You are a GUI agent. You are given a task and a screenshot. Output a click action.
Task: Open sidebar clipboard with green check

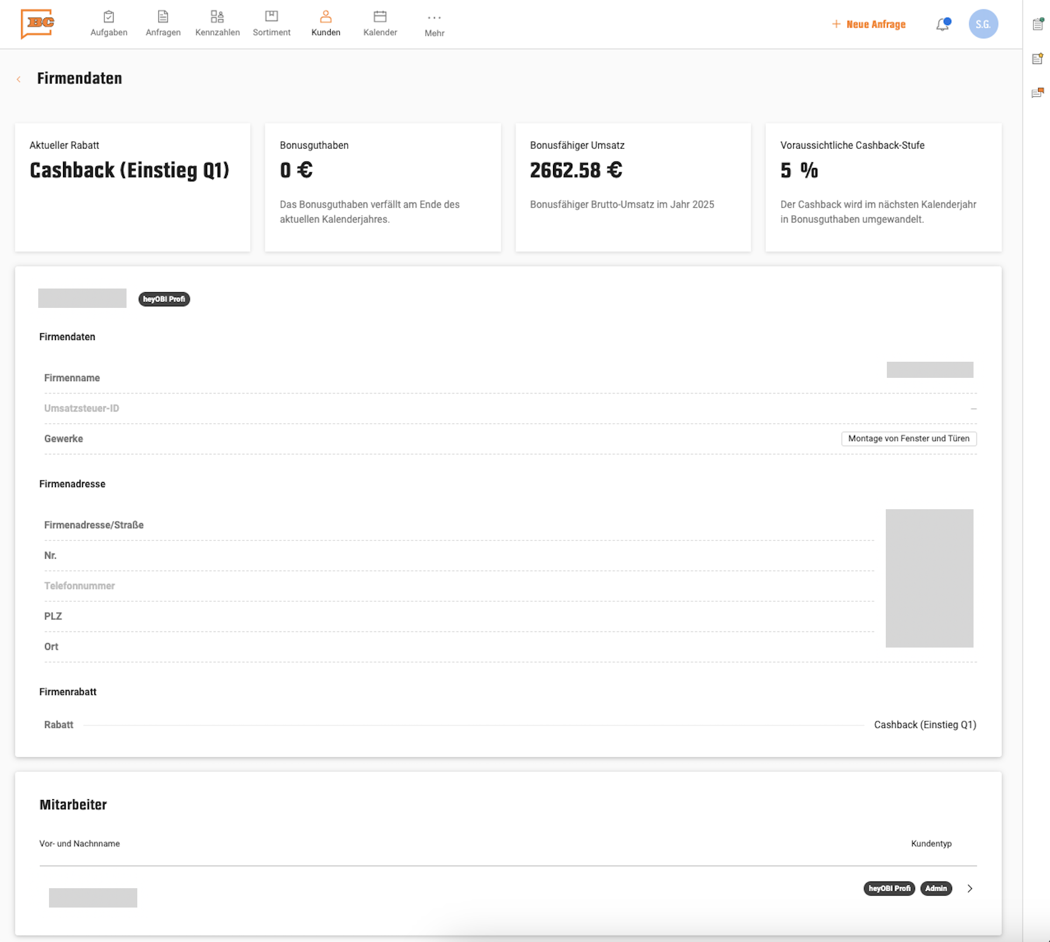[x=1038, y=24]
